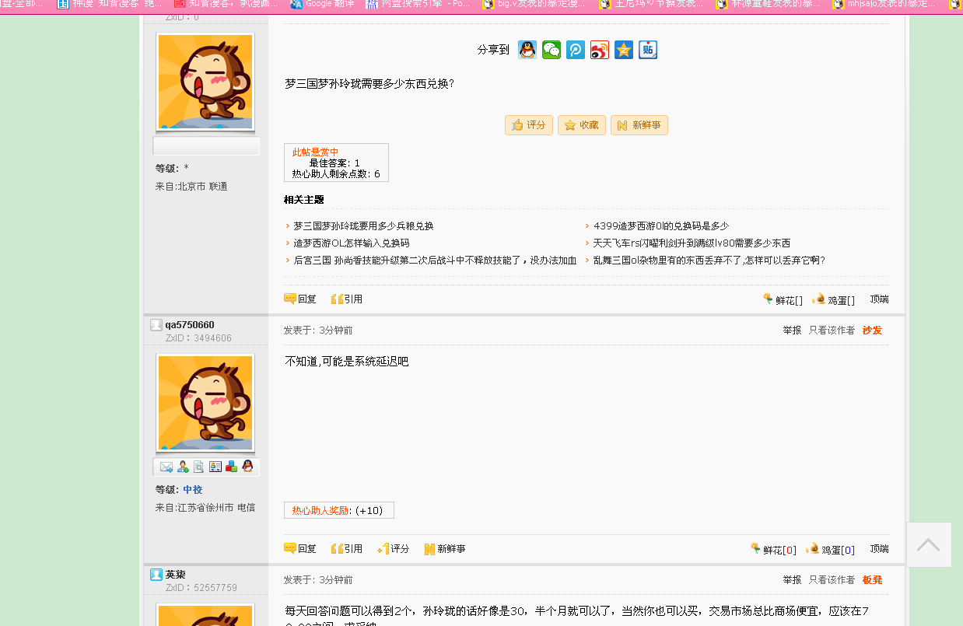Viewport: 963px width, 626px height.
Task: Throw an egg 鸡蛋[0] at qa5750660's reply
Action: [x=830, y=549]
